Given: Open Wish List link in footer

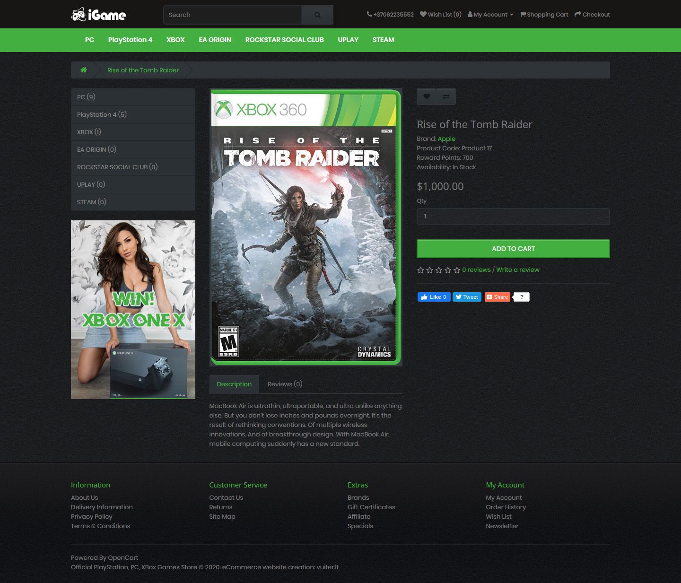Looking at the screenshot, I should coord(498,516).
